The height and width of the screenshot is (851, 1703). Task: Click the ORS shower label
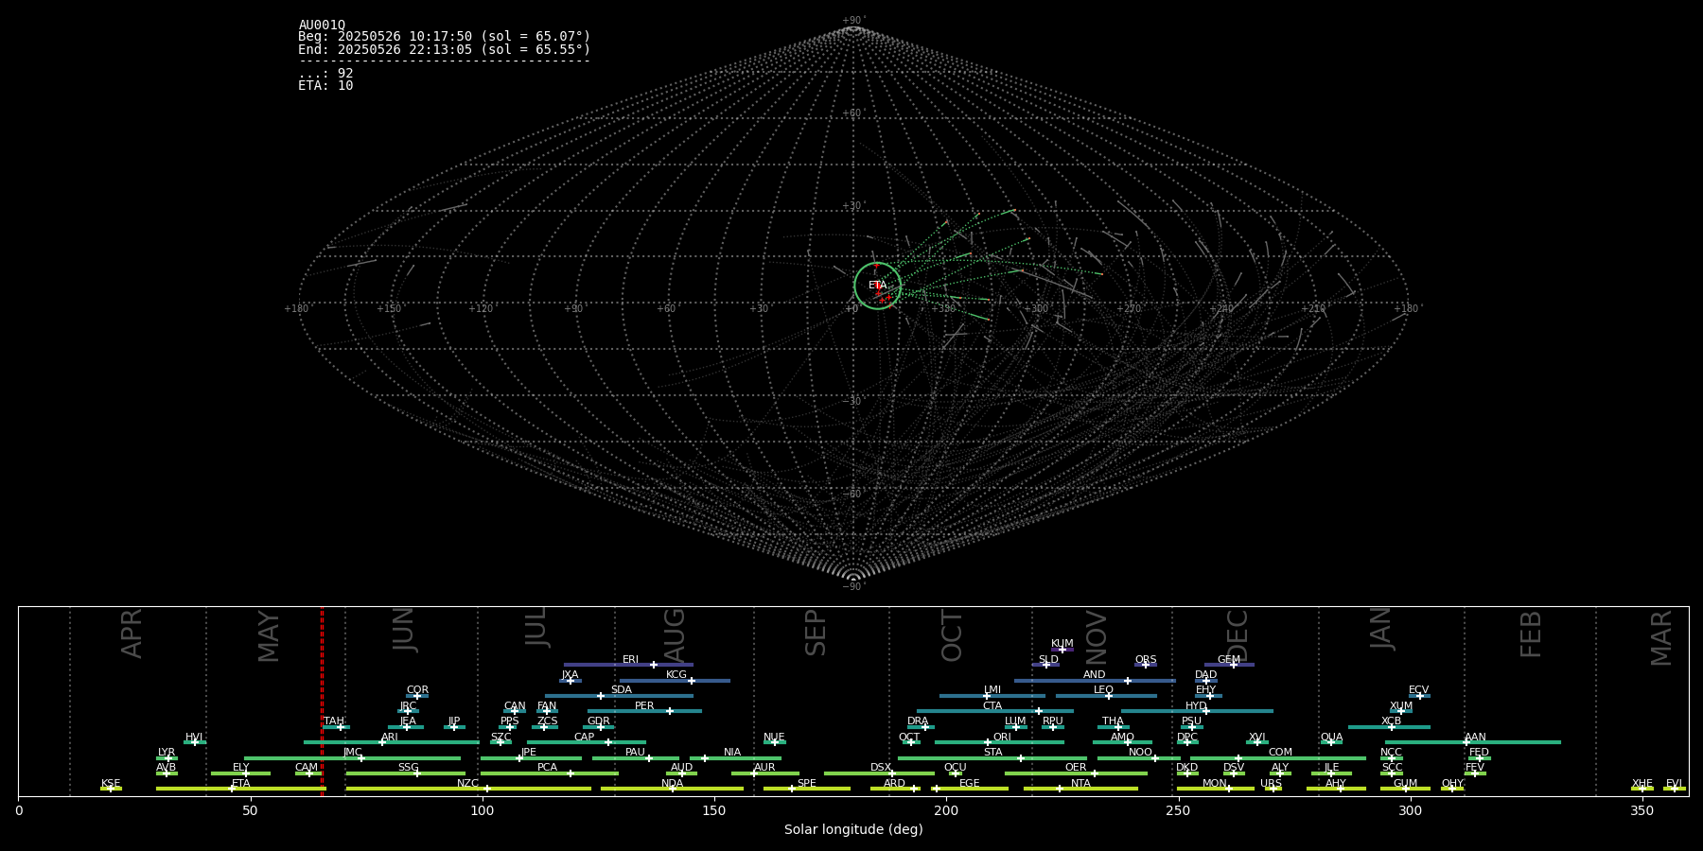point(1145,660)
